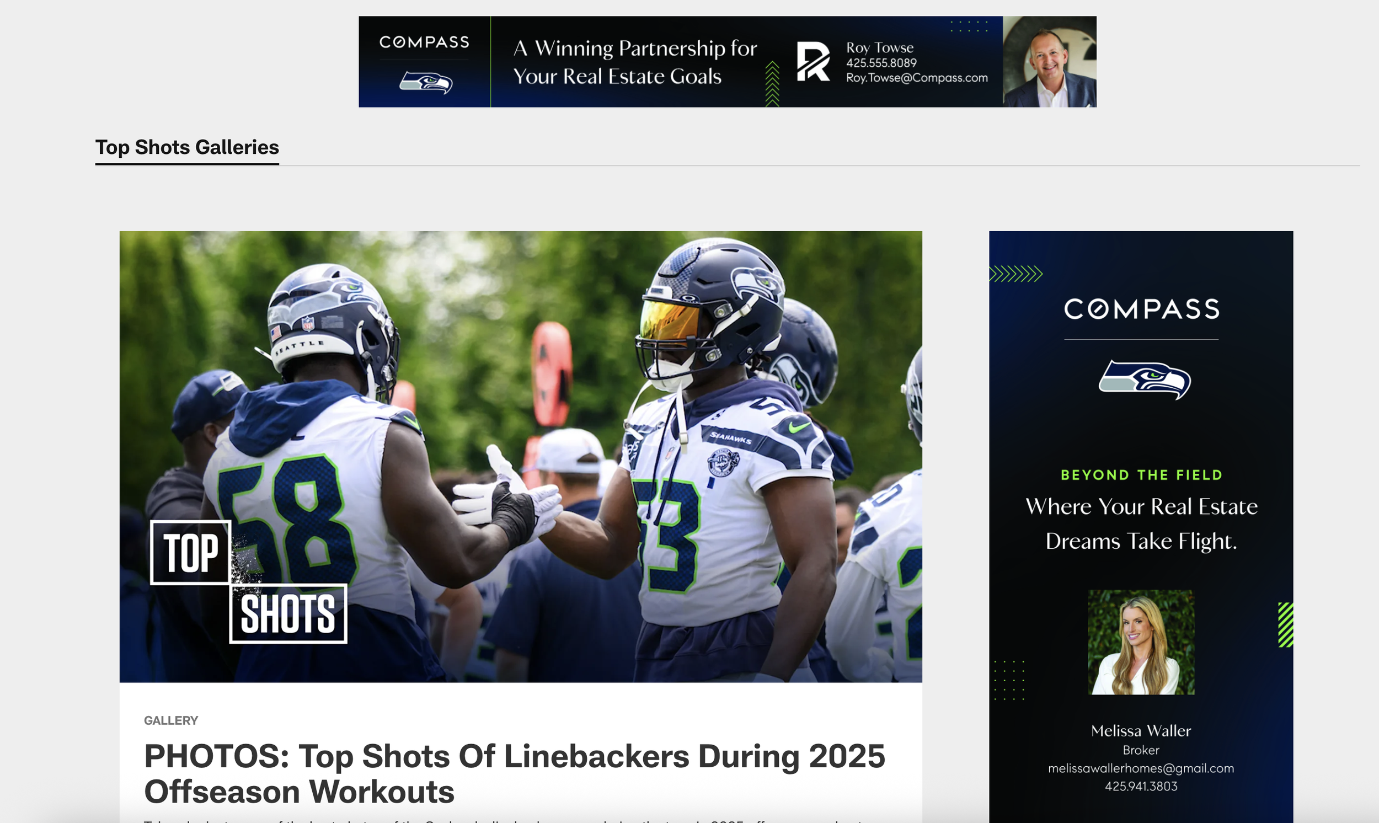Open PHOTOS: Top Shots Of Linebackers headline
This screenshot has height=823, width=1379.
pos(514,773)
